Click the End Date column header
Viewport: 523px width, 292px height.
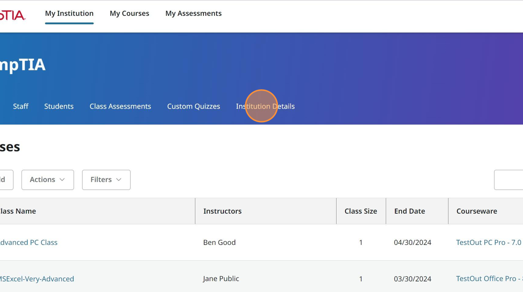point(410,211)
